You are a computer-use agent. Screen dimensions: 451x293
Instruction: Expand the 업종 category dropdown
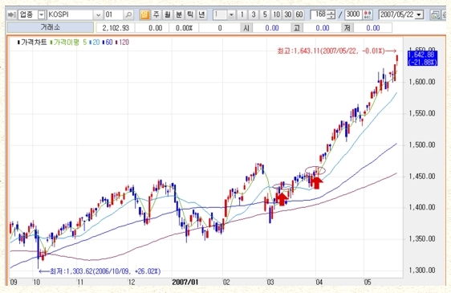[42, 14]
